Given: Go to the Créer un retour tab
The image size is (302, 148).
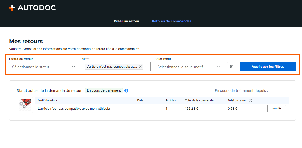Looking at the screenshot, I should tap(127, 21).
